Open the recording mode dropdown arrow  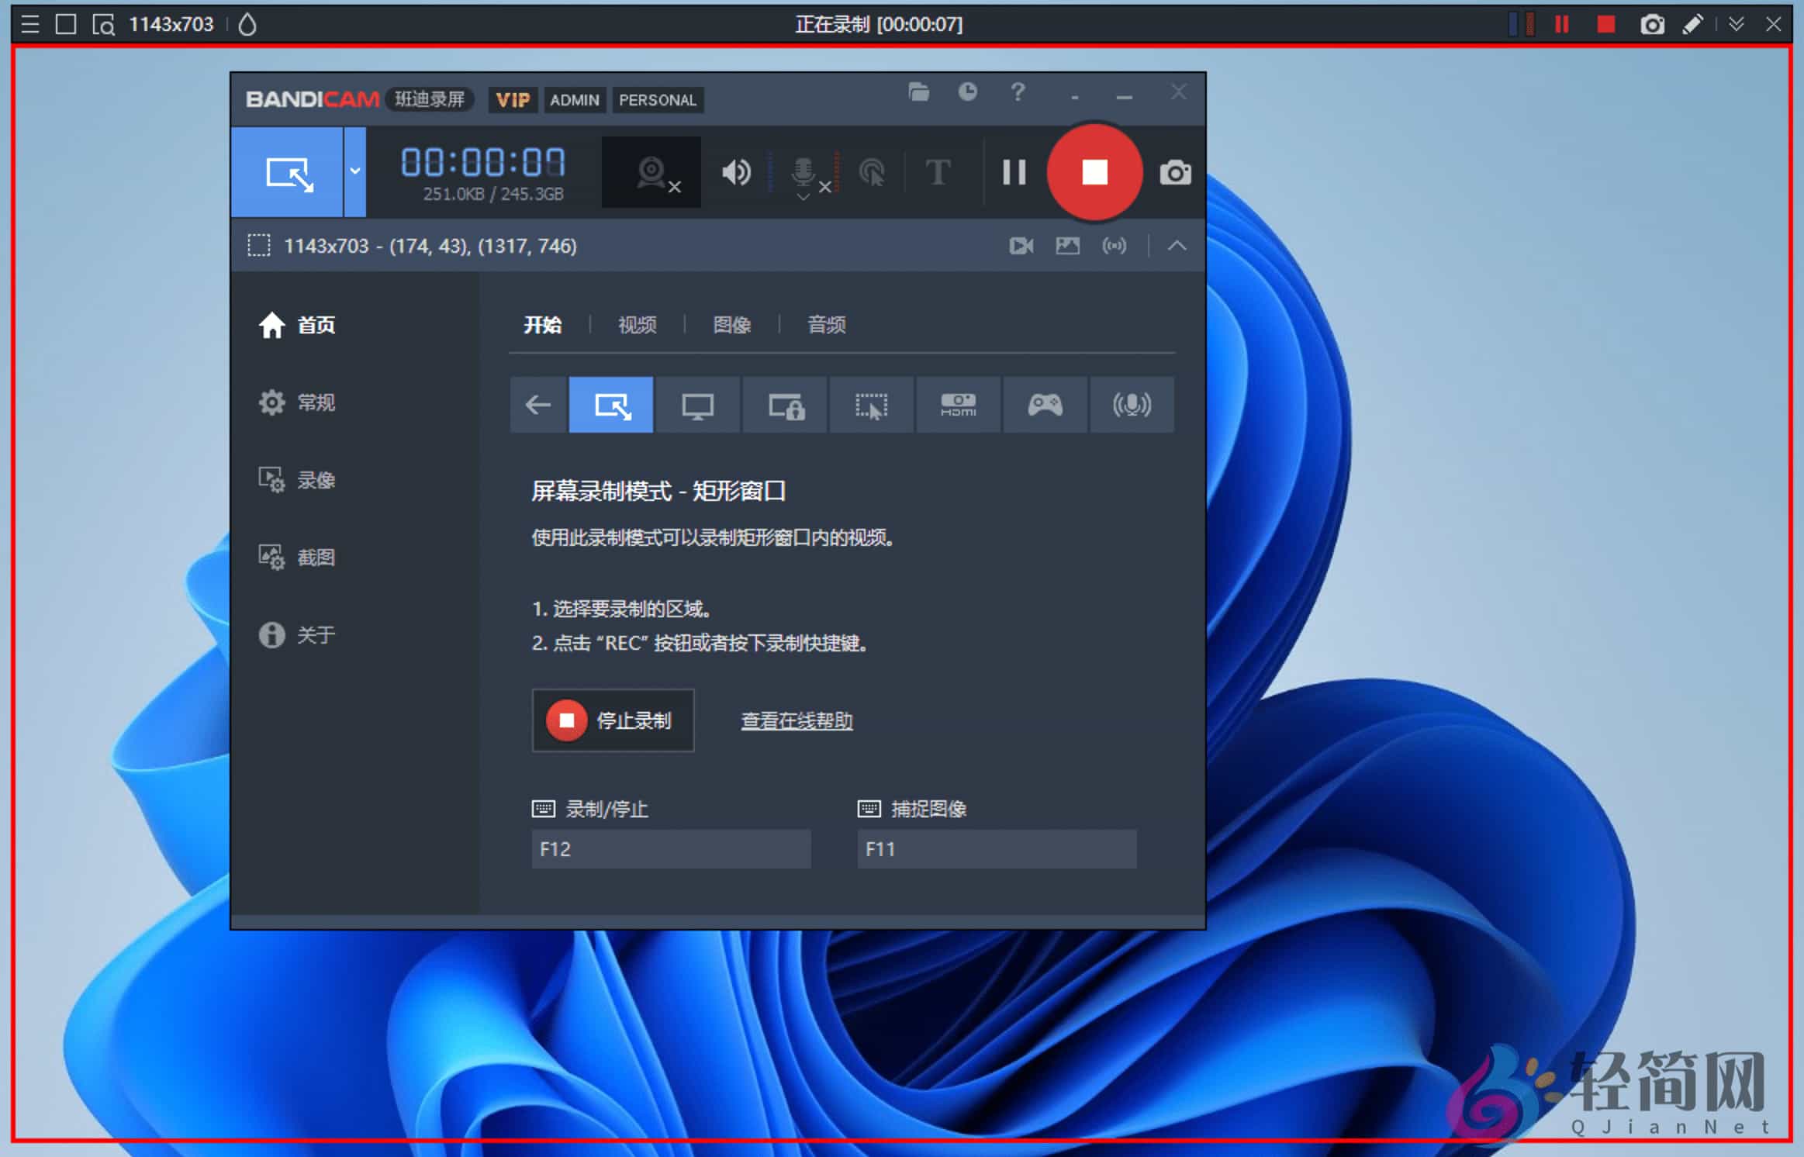[x=355, y=172]
